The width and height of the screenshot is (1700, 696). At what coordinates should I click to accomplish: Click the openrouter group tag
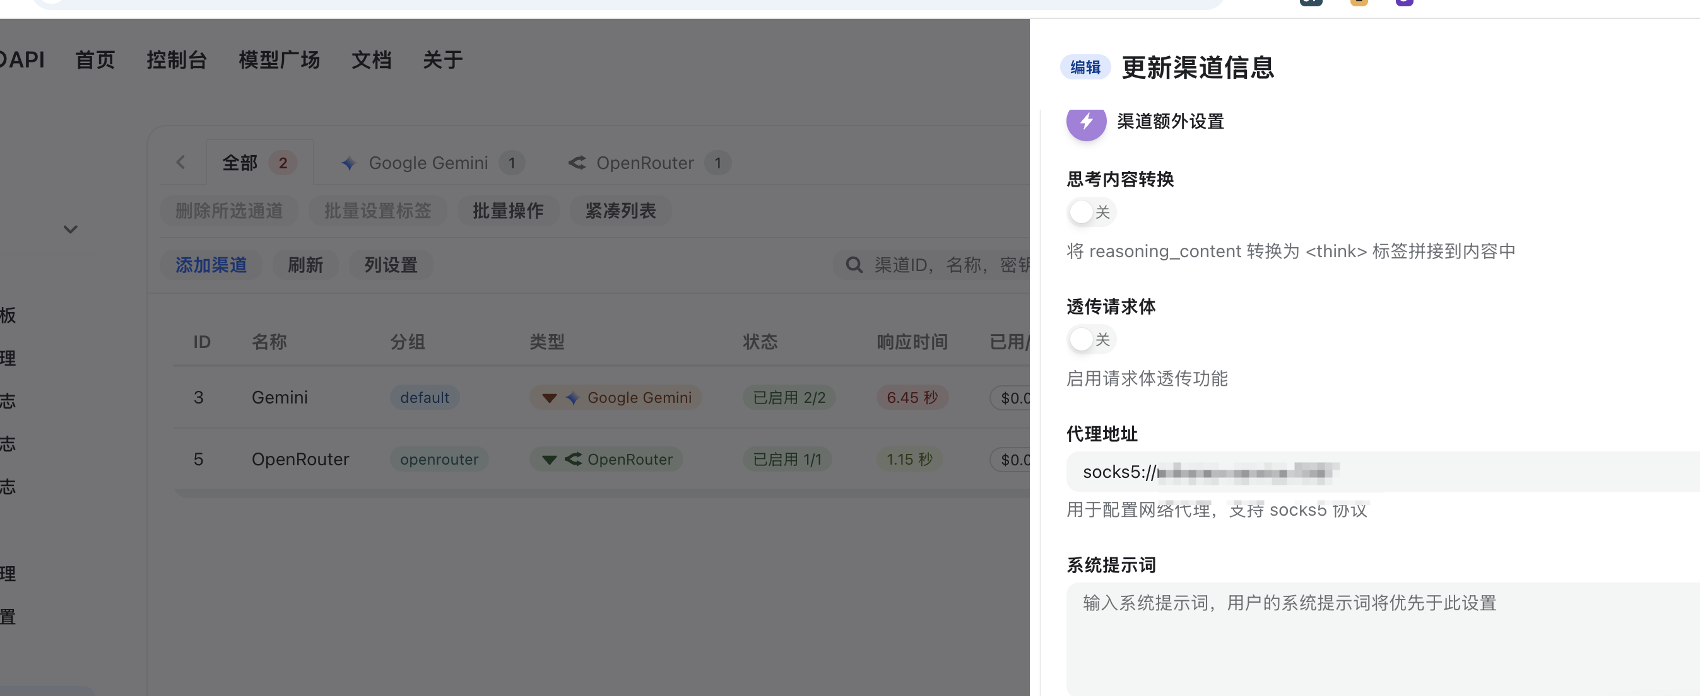(x=439, y=460)
